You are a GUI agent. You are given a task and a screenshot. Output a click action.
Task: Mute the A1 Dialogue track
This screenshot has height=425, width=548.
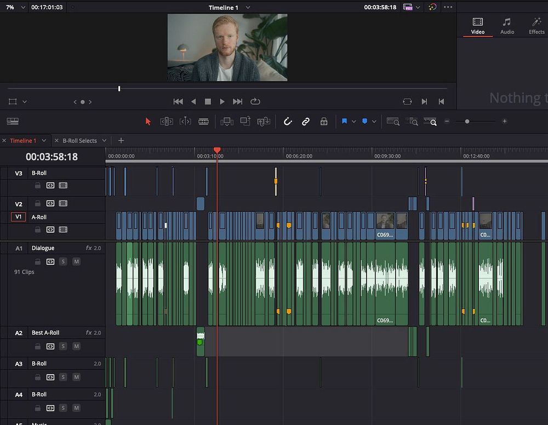tap(76, 262)
